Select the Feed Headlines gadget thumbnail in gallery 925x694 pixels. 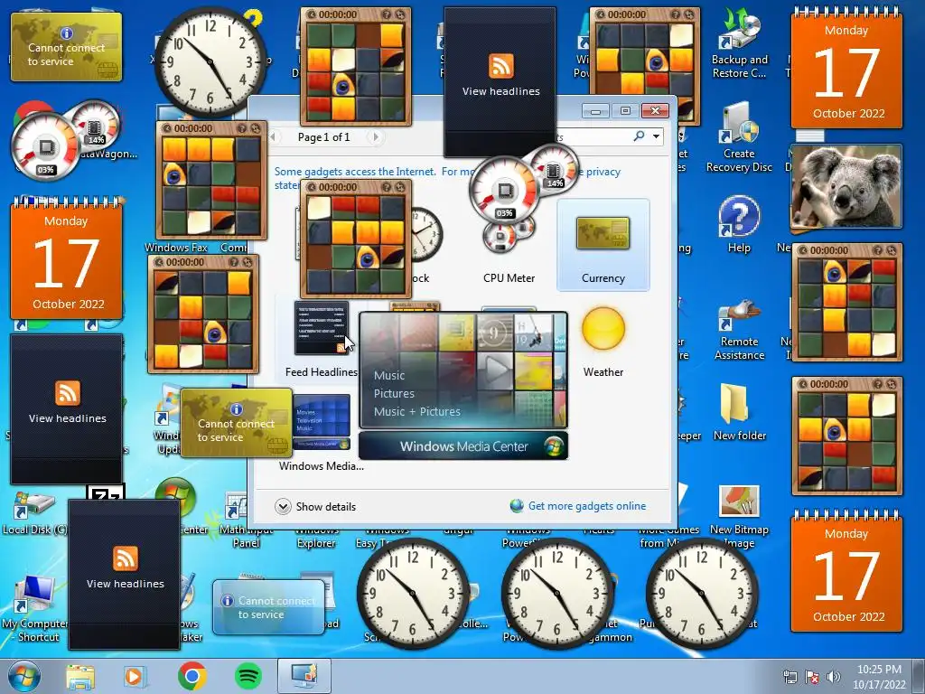click(322, 328)
